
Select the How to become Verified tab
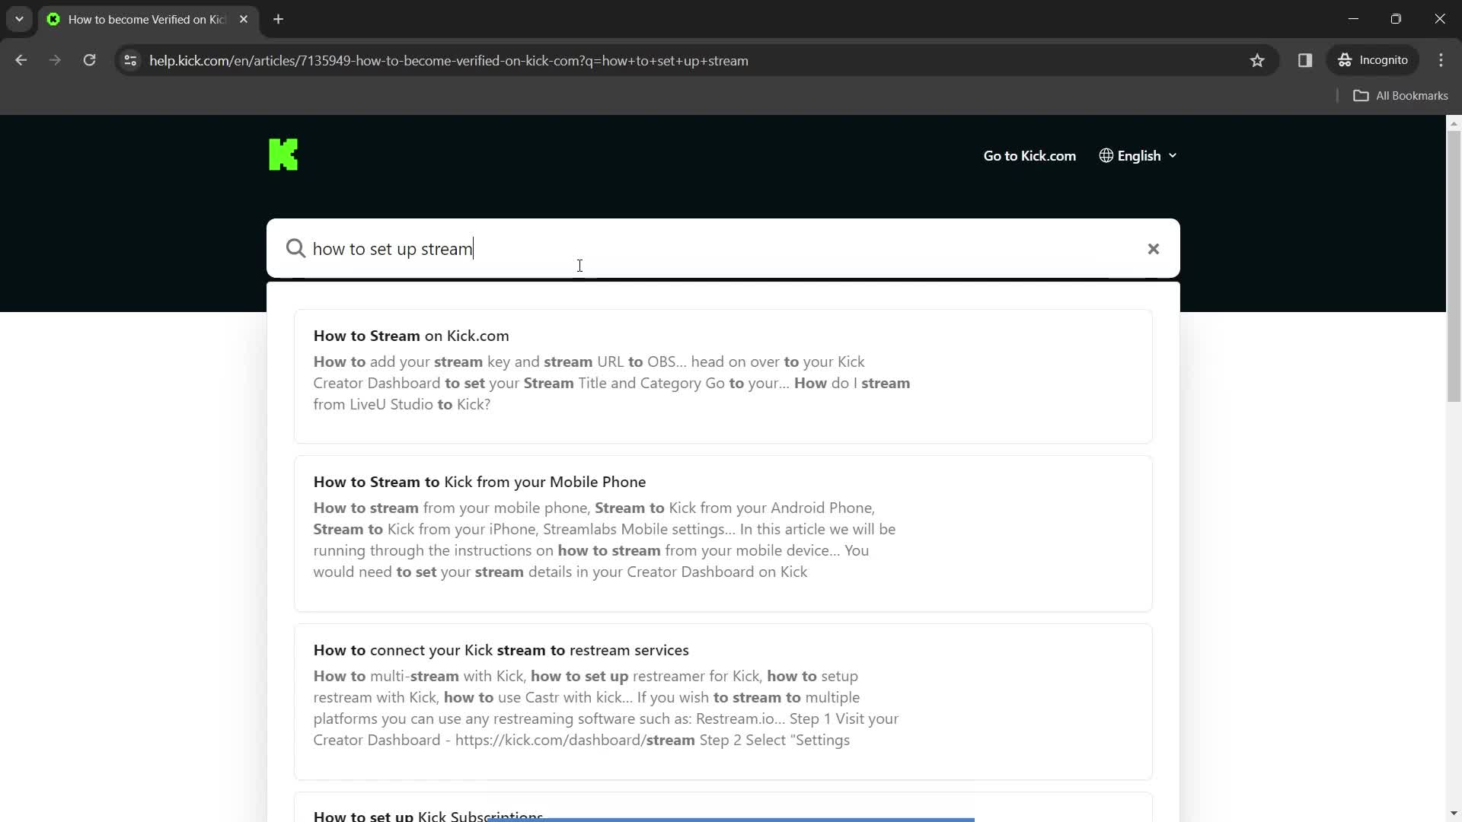pos(148,19)
